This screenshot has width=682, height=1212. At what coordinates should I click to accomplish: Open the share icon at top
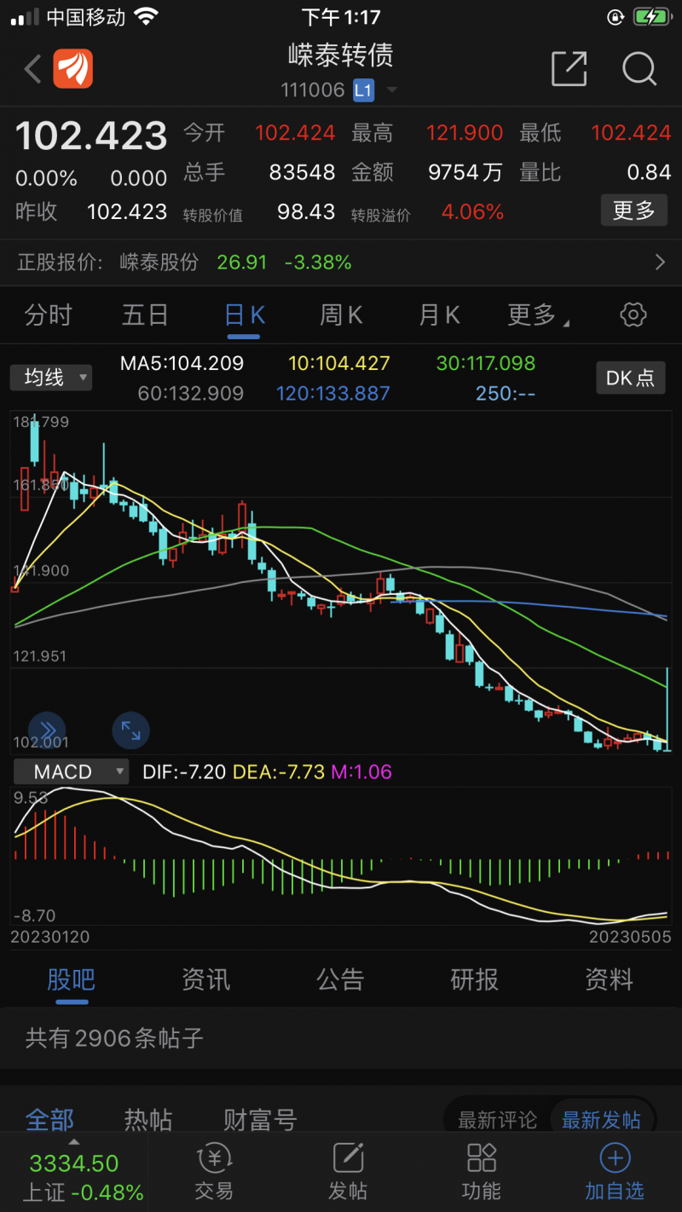coord(569,69)
